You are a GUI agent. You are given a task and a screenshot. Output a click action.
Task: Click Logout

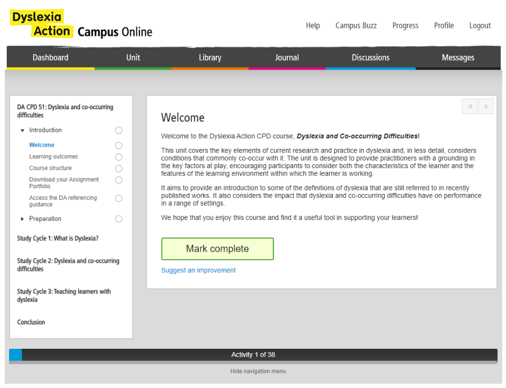point(480,25)
